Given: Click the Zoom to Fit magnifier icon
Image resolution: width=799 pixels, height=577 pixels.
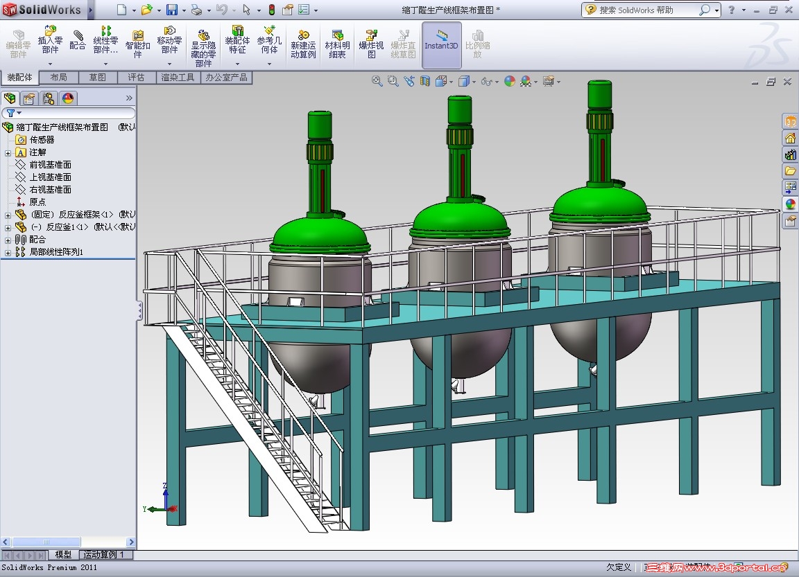Looking at the screenshot, I should 377,81.
